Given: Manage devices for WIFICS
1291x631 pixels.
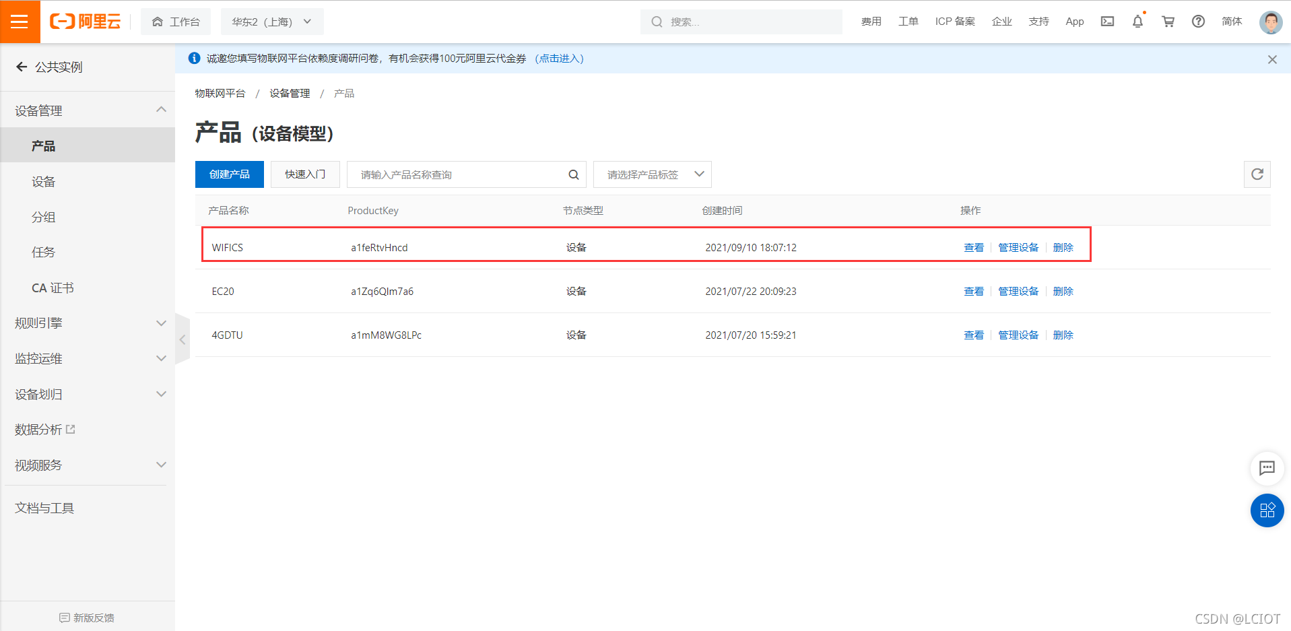Looking at the screenshot, I should pyautogui.click(x=1018, y=247).
